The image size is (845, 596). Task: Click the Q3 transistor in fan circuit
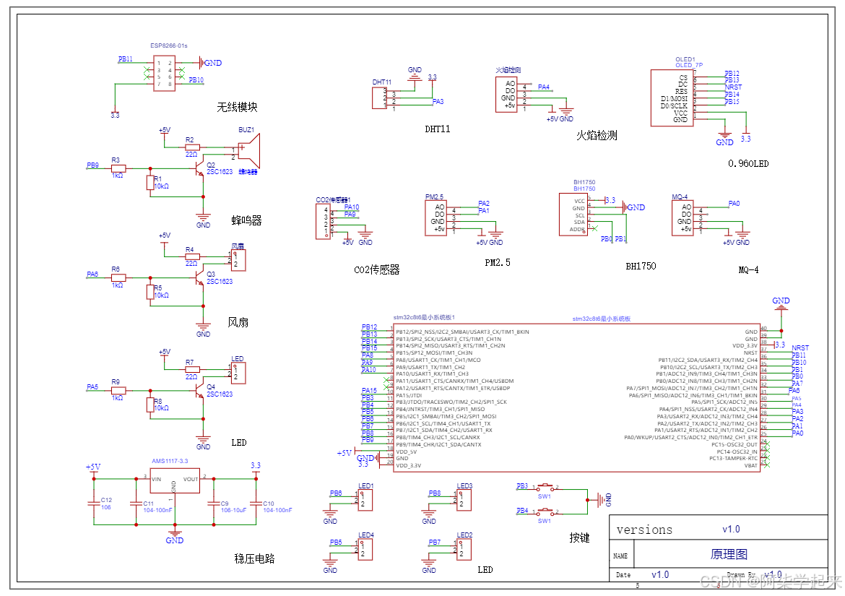tap(199, 278)
